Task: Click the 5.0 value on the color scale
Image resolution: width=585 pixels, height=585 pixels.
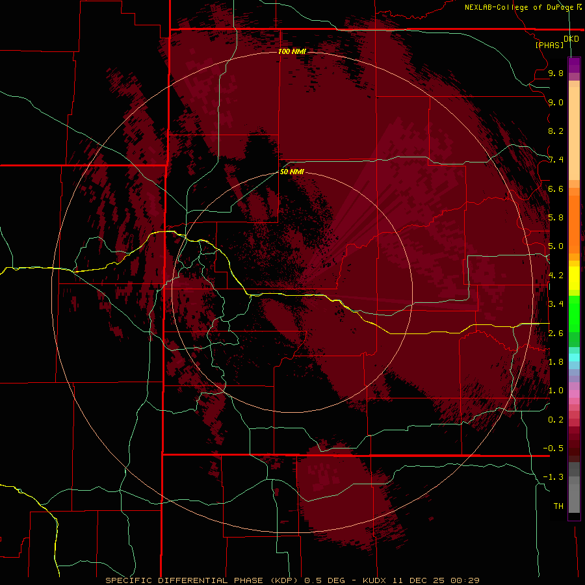Action: (556, 246)
